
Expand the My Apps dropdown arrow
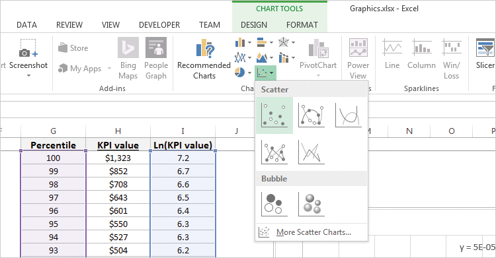pyautogui.click(x=109, y=69)
